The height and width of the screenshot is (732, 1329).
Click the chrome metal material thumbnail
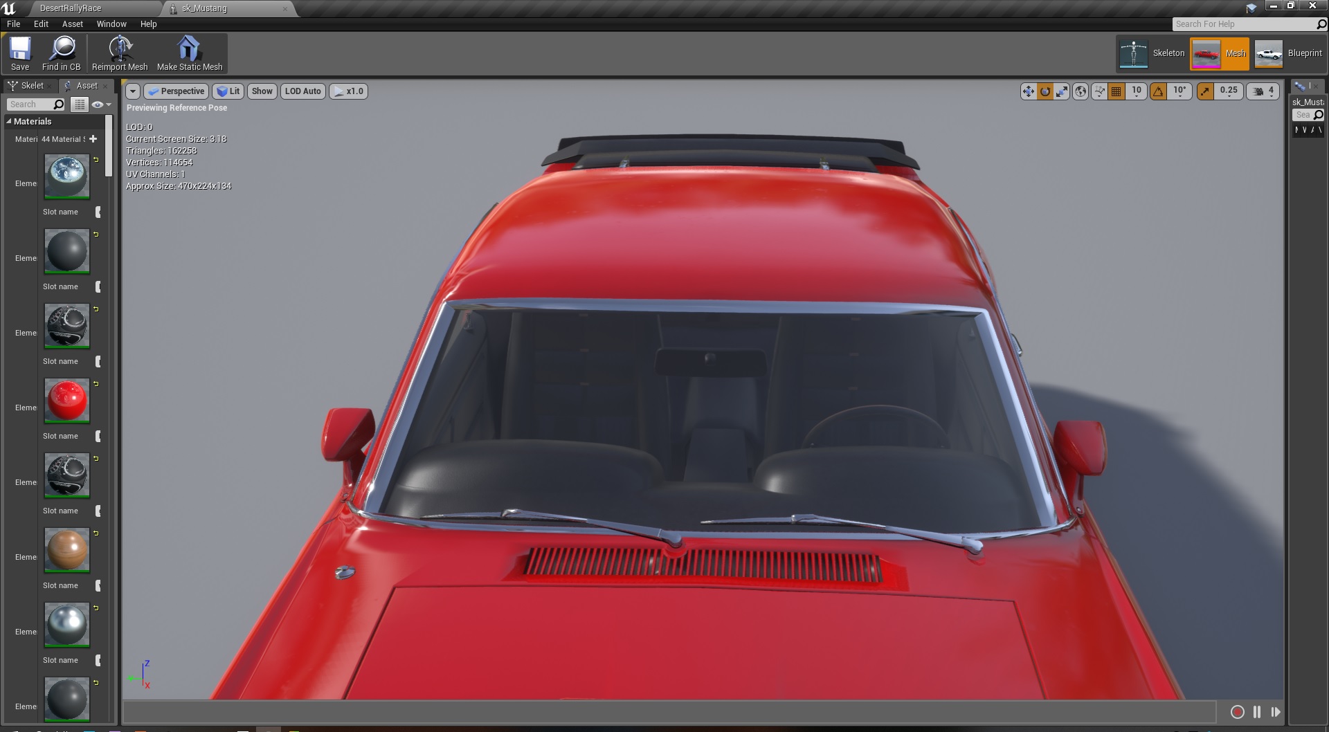[x=67, y=623]
